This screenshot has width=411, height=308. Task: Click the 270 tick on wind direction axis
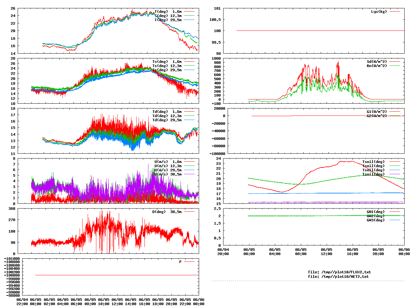pos(12,220)
